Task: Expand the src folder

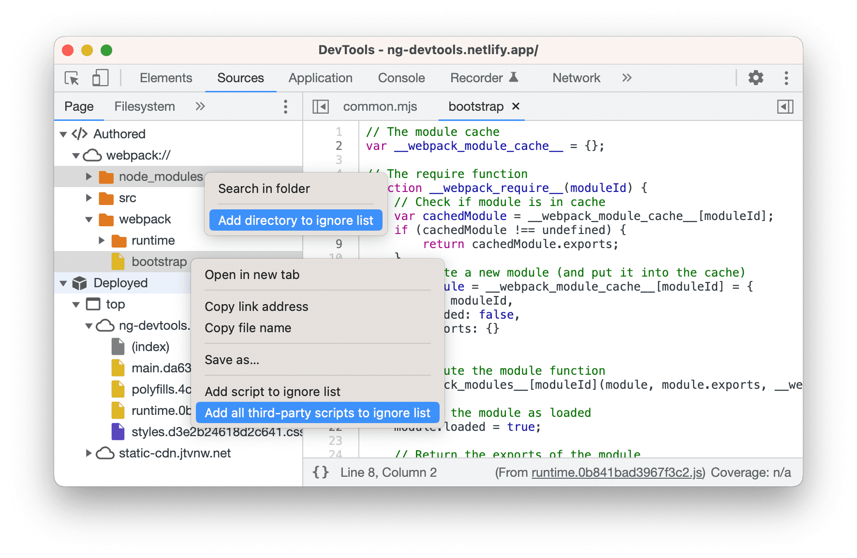Action: (x=89, y=198)
